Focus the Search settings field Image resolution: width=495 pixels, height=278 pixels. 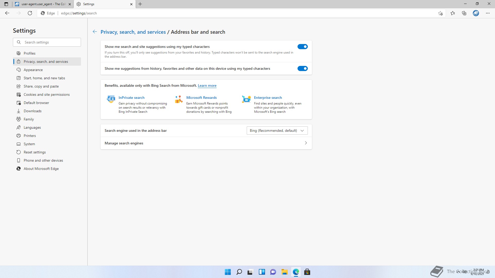point(47,42)
